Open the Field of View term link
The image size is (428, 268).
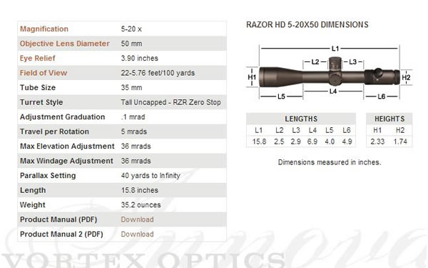pyautogui.click(x=44, y=73)
